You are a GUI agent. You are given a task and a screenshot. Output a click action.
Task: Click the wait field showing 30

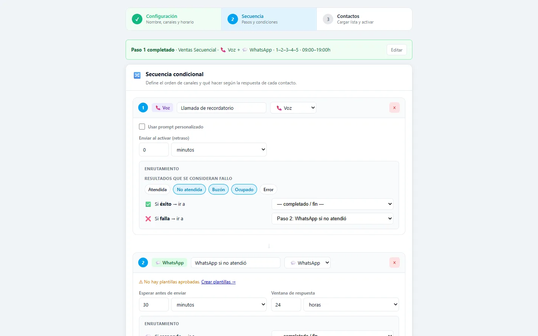coord(154,305)
